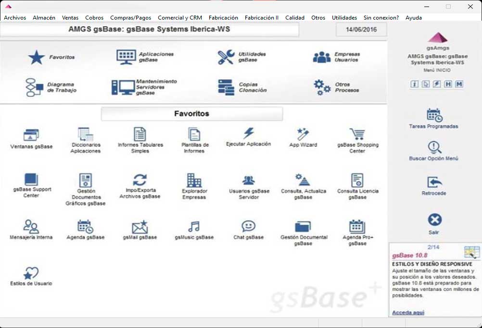Open gsBase Support Center

pos(32,185)
